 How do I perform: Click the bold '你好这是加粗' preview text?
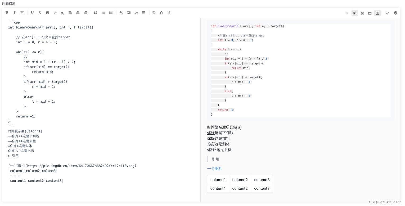tap(218, 139)
